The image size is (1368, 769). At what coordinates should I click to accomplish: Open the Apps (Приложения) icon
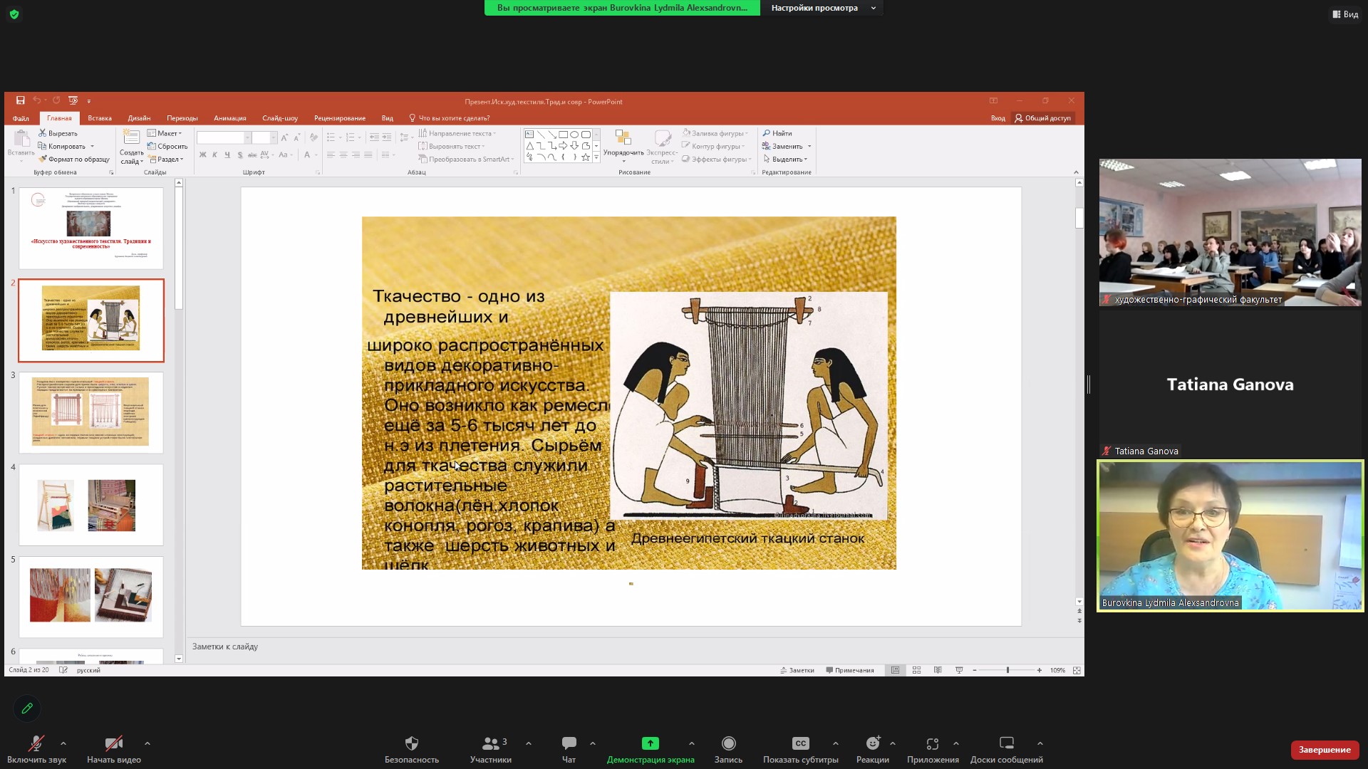932,743
